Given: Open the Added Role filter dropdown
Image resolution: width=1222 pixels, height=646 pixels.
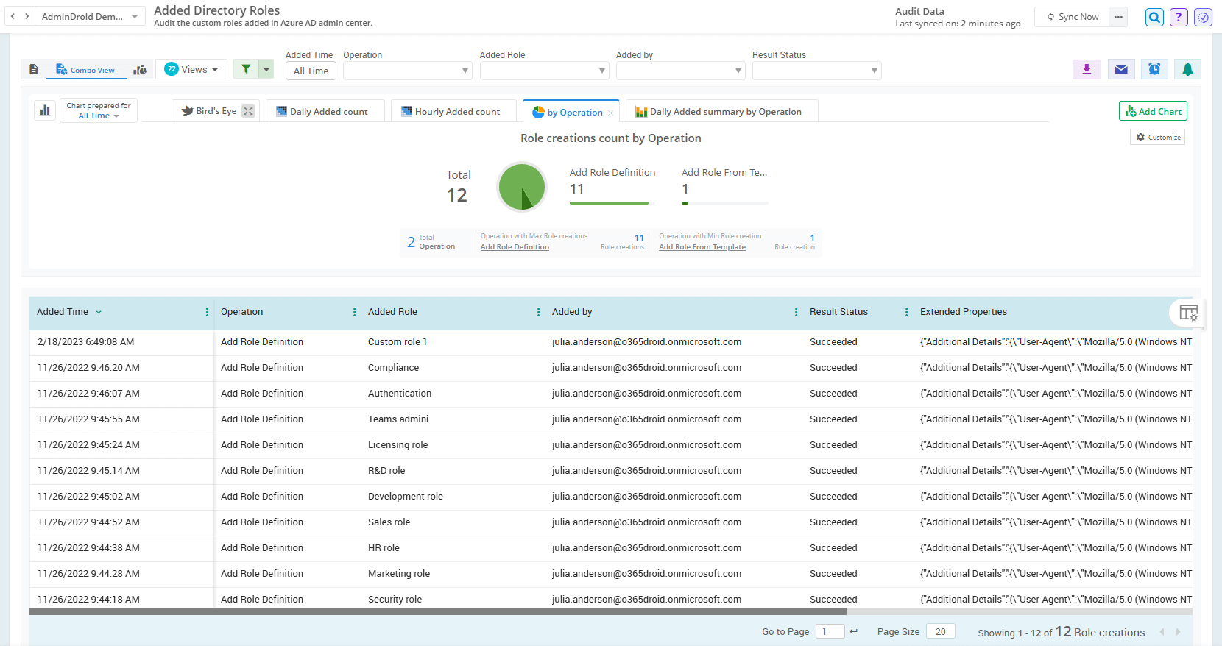Looking at the screenshot, I should coord(544,71).
